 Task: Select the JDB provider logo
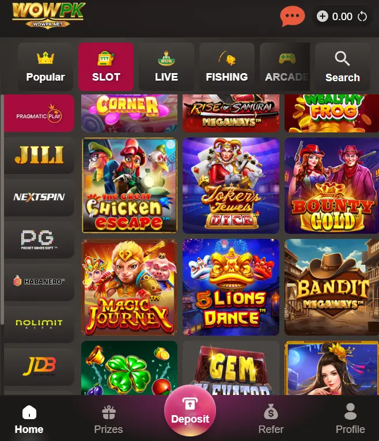click(x=39, y=367)
